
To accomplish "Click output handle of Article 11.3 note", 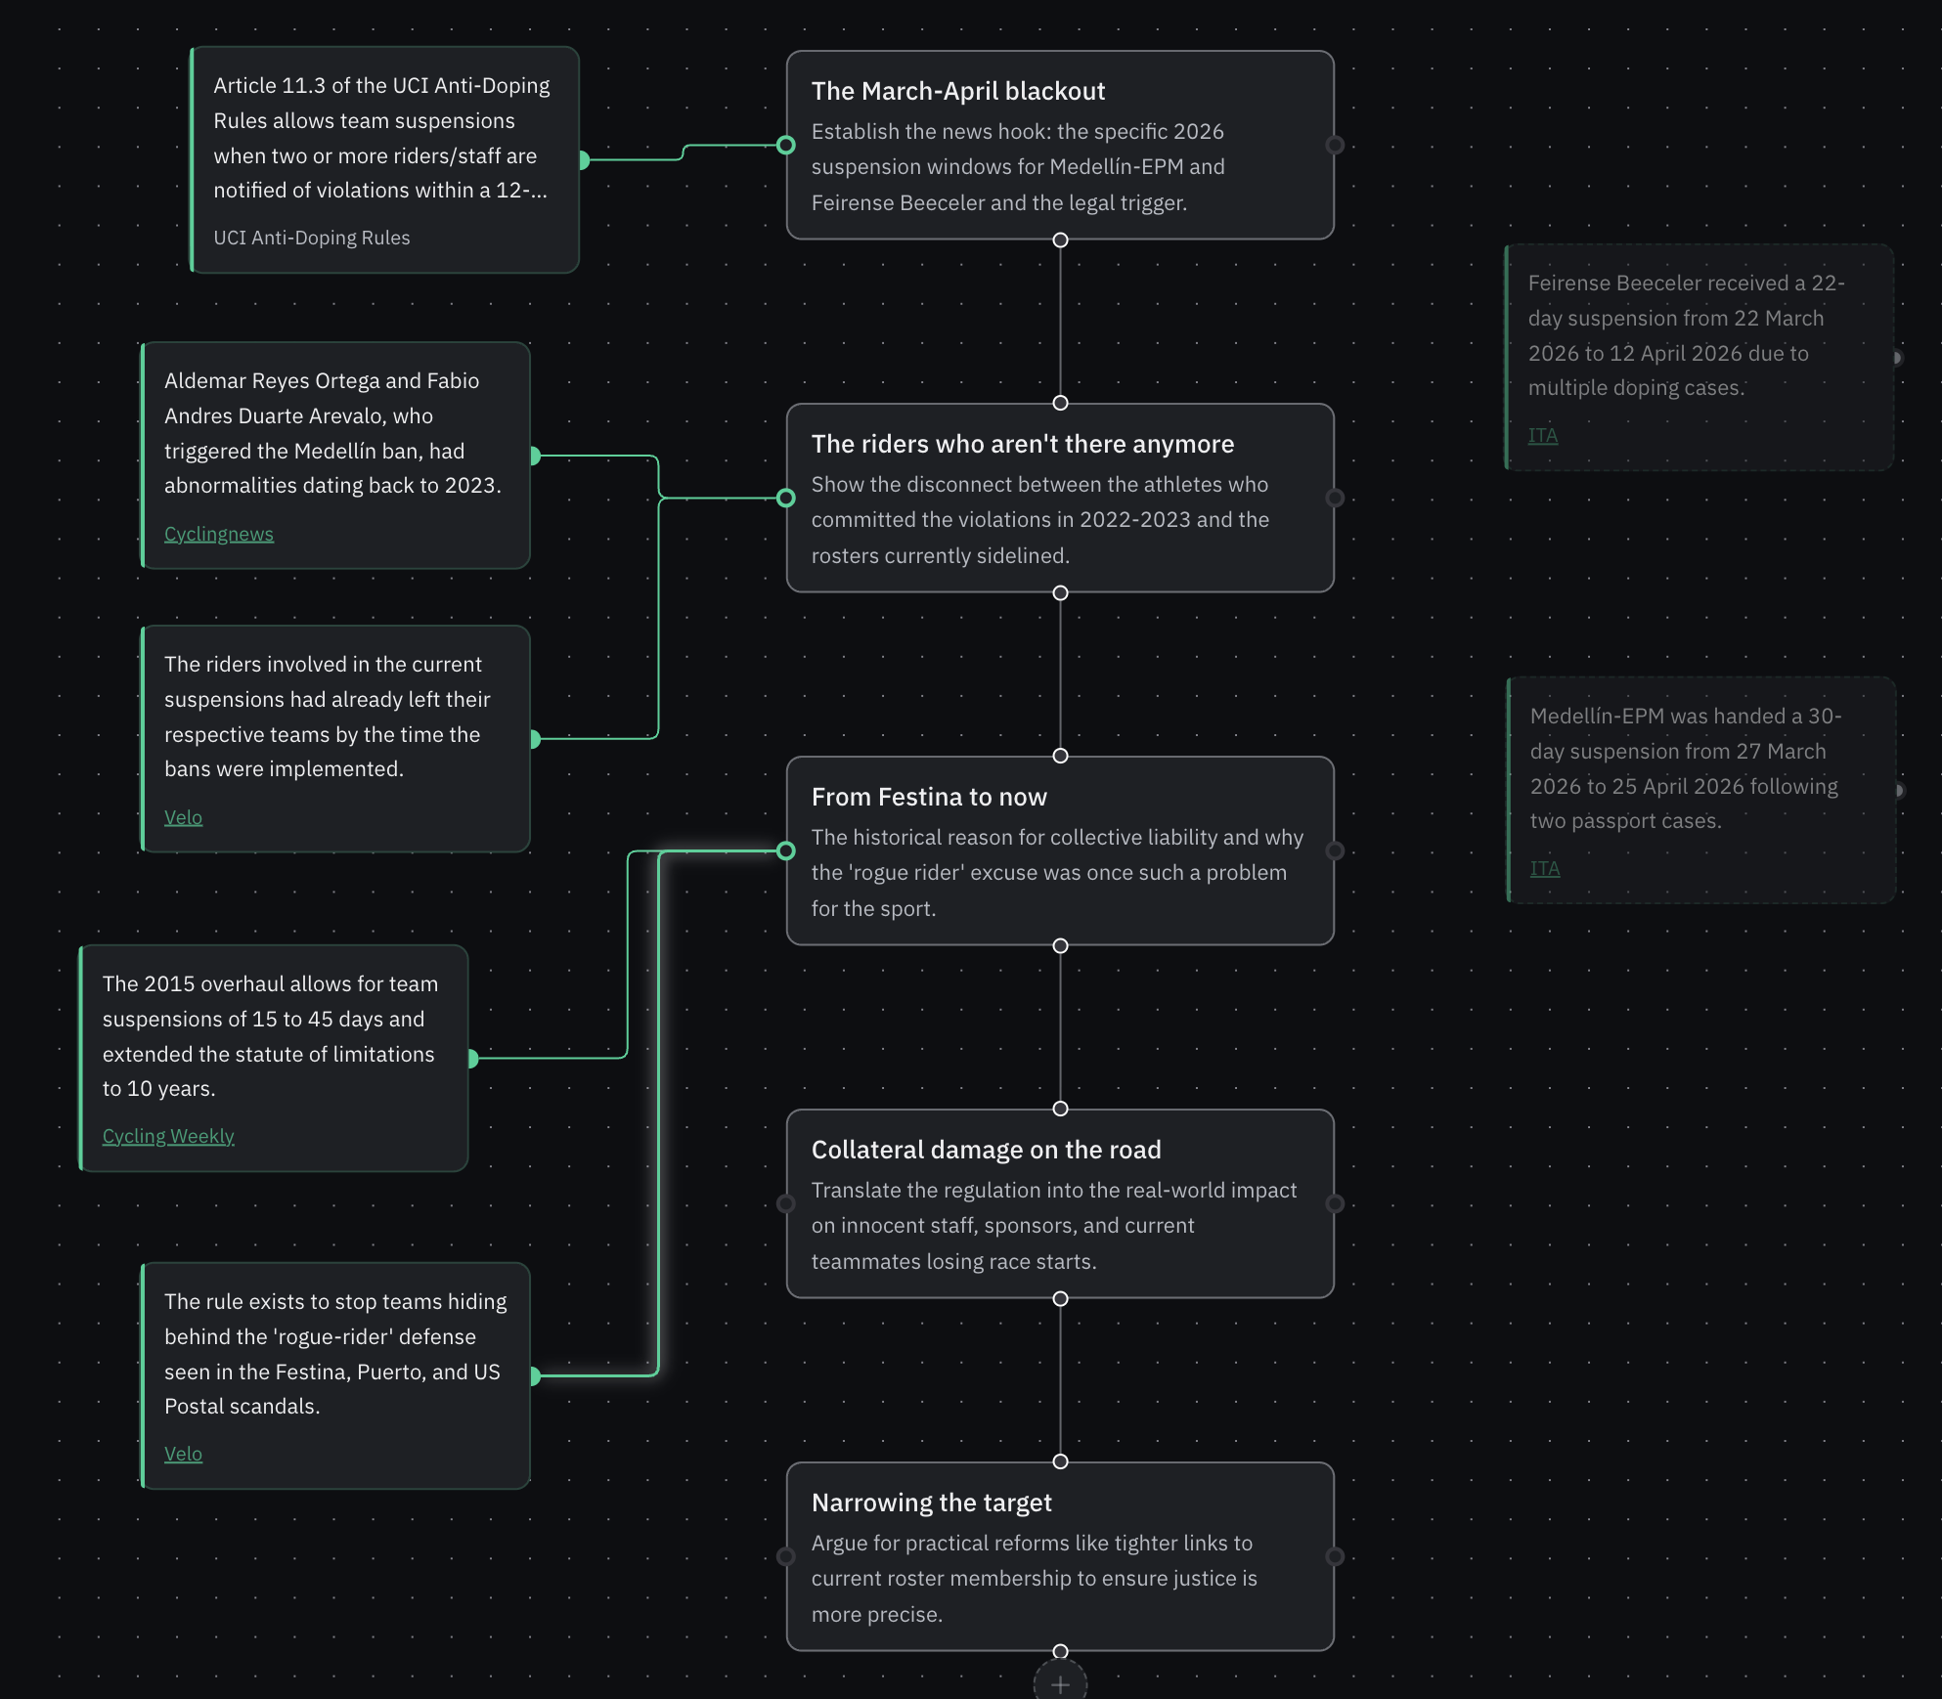I will click(x=583, y=160).
